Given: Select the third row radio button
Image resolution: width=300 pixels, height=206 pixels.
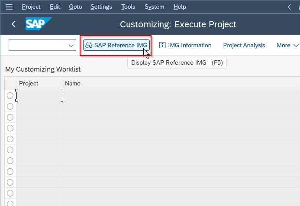Looking at the screenshot, I should click(10, 117).
